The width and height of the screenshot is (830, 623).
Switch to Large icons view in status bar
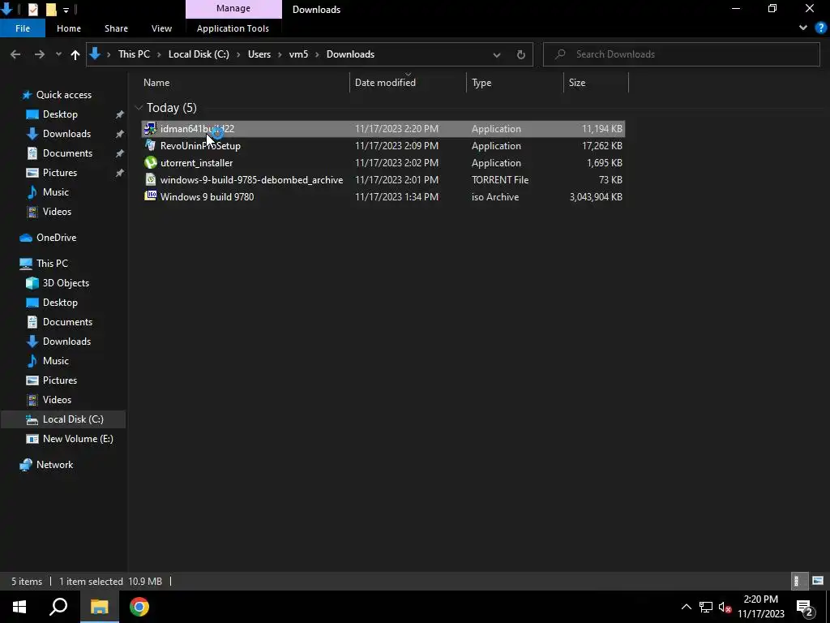(818, 581)
